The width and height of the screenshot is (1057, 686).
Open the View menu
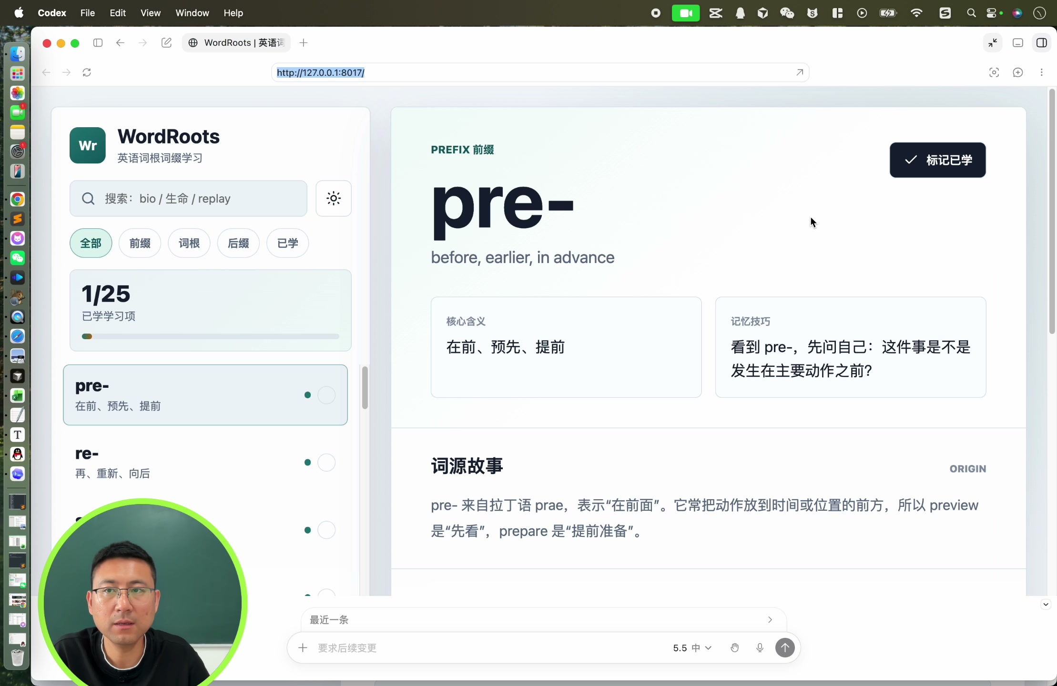coord(151,13)
